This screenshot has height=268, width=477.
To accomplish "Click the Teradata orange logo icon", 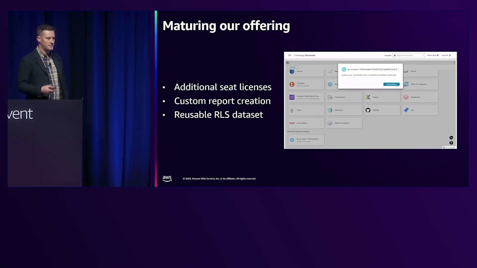I will (x=292, y=84).
